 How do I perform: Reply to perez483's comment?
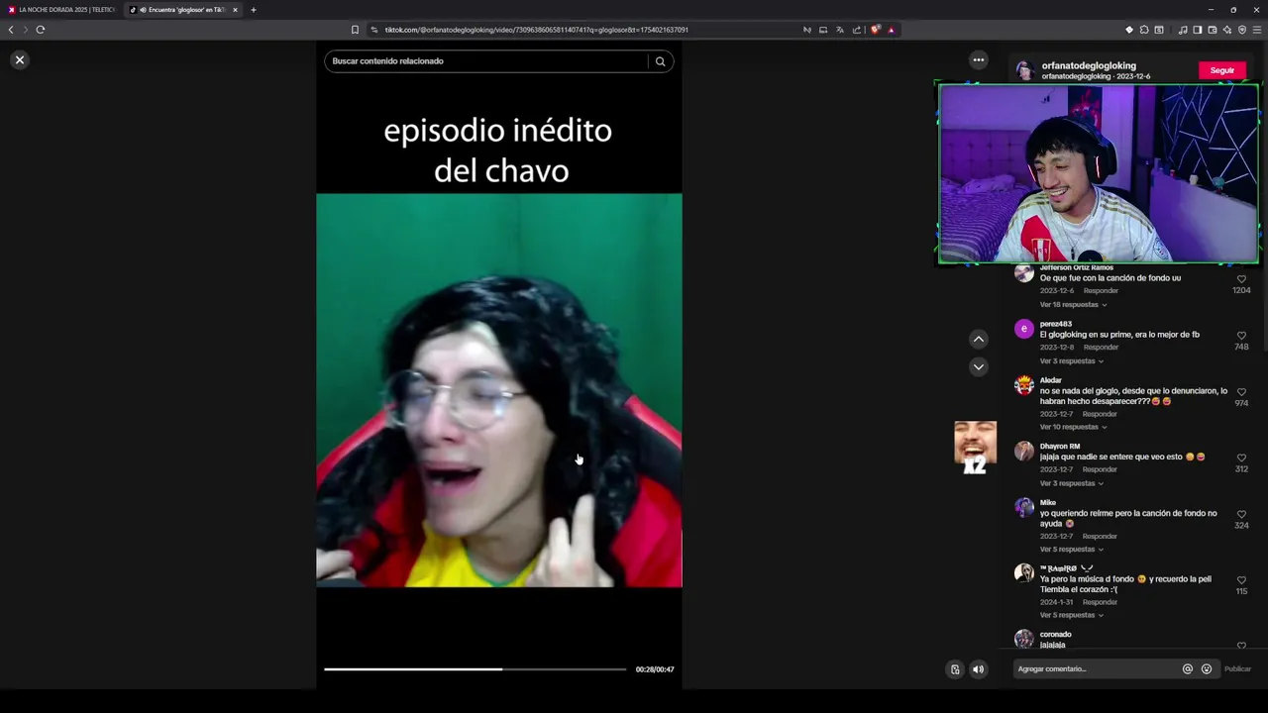point(1101,348)
